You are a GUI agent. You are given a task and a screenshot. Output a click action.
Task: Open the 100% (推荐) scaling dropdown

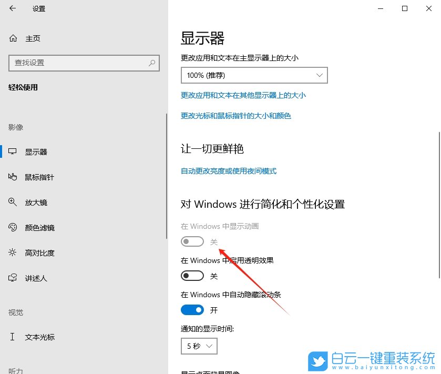pos(254,75)
